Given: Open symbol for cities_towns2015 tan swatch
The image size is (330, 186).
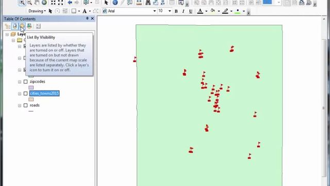Looking at the screenshot, I should (31, 99).
